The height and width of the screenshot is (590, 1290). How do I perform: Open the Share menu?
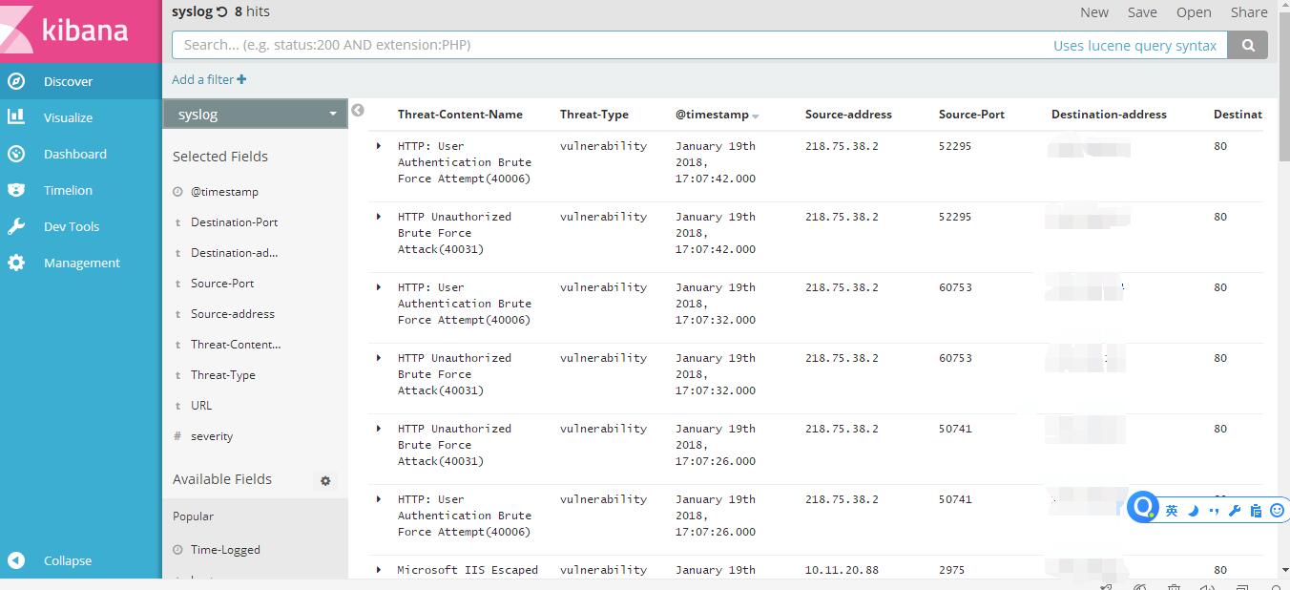(x=1248, y=12)
